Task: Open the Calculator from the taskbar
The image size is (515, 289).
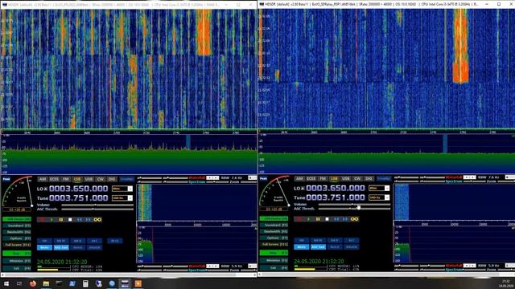Action: tap(85, 283)
